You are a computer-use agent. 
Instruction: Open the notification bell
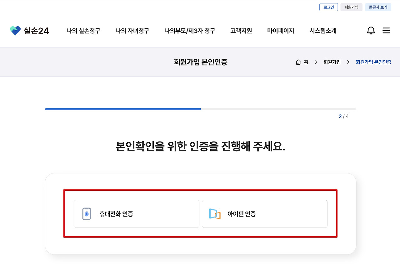pyautogui.click(x=371, y=30)
